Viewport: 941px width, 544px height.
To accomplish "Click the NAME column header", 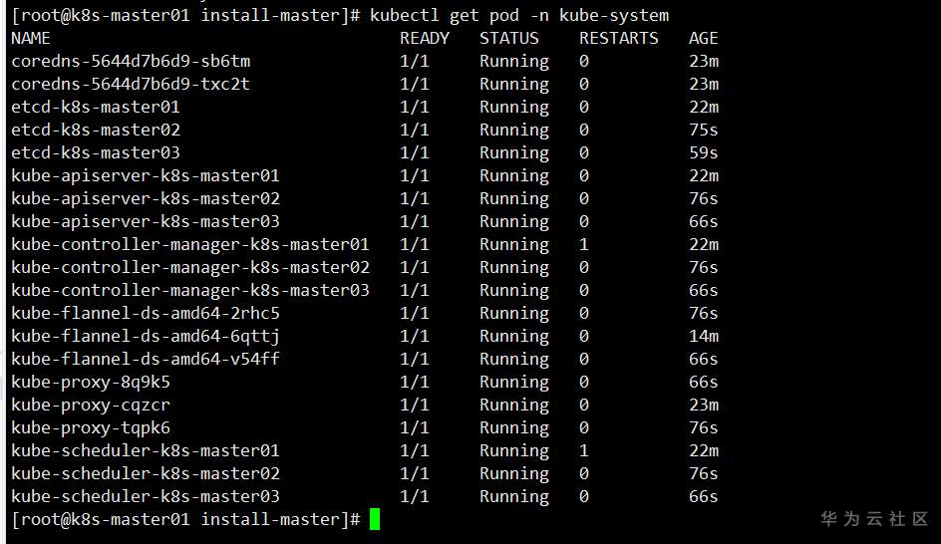I will pyautogui.click(x=31, y=38).
